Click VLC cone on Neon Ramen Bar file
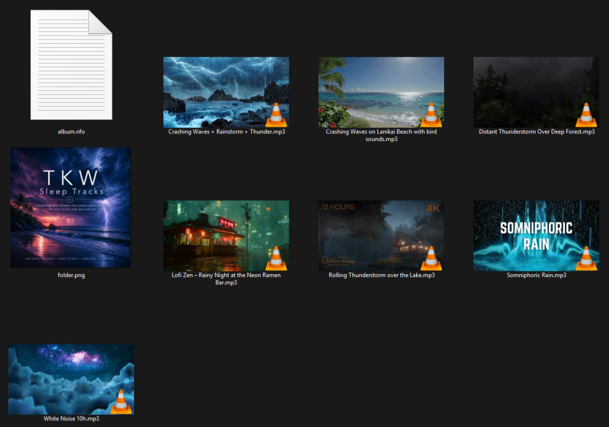 276,258
